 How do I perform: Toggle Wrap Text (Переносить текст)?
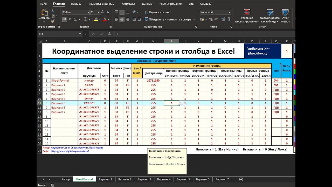pyautogui.click(x=158, y=12)
